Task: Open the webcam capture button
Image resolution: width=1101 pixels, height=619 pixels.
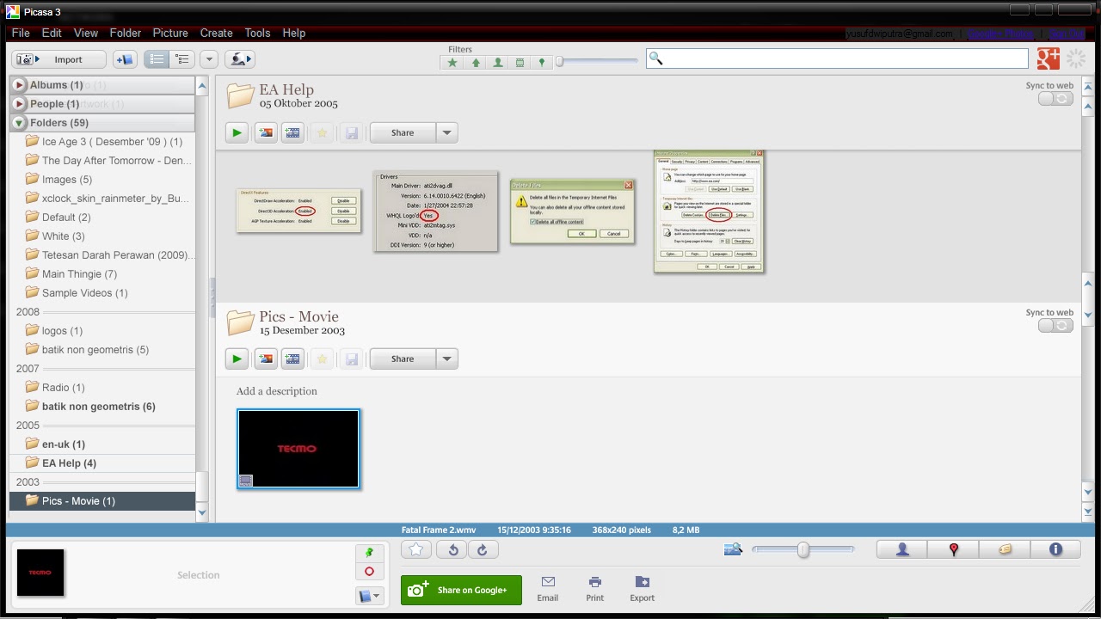Action: (x=240, y=59)
